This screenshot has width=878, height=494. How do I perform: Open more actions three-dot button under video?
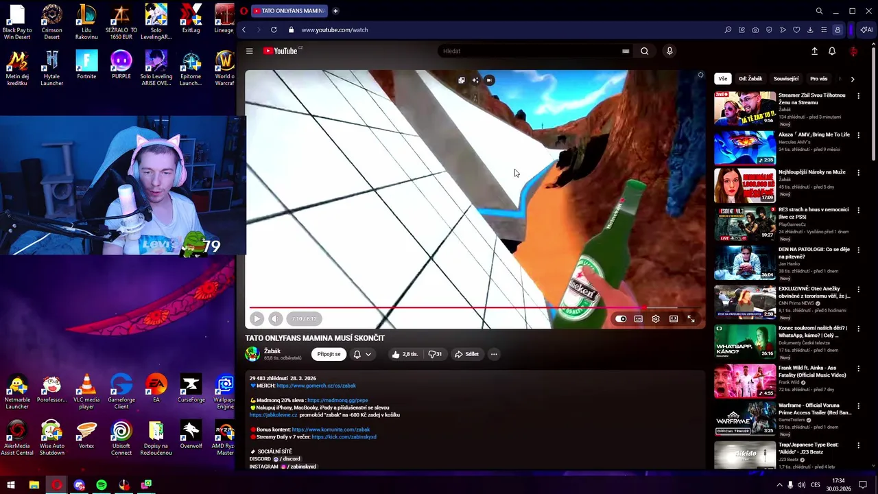[494, 354]
